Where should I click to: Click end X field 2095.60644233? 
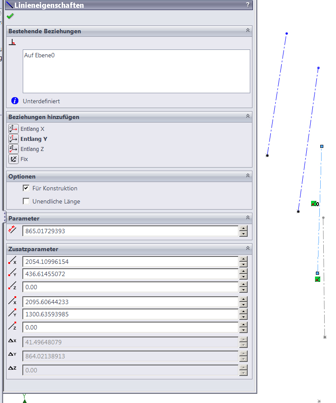(130, 302)
